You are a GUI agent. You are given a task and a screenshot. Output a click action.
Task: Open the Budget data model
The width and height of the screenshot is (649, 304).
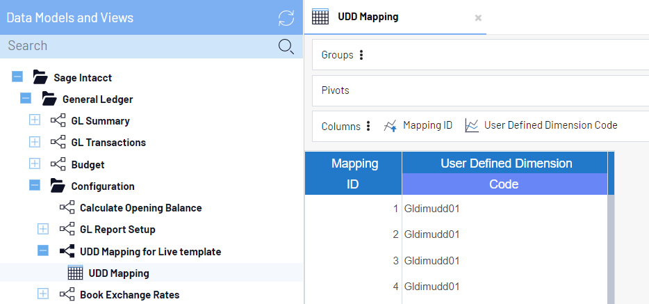tap(88, 164)
